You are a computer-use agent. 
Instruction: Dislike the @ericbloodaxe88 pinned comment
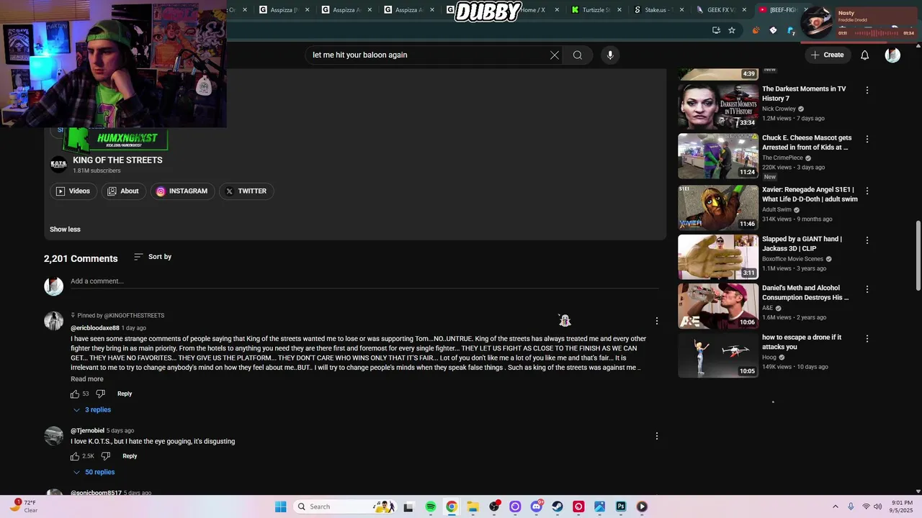[101, 394]
